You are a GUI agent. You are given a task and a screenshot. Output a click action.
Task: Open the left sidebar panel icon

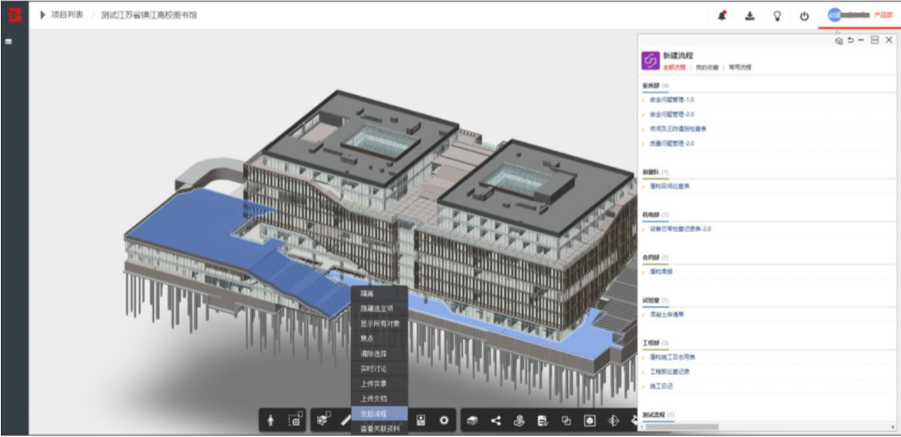click(x=8, y=42)
